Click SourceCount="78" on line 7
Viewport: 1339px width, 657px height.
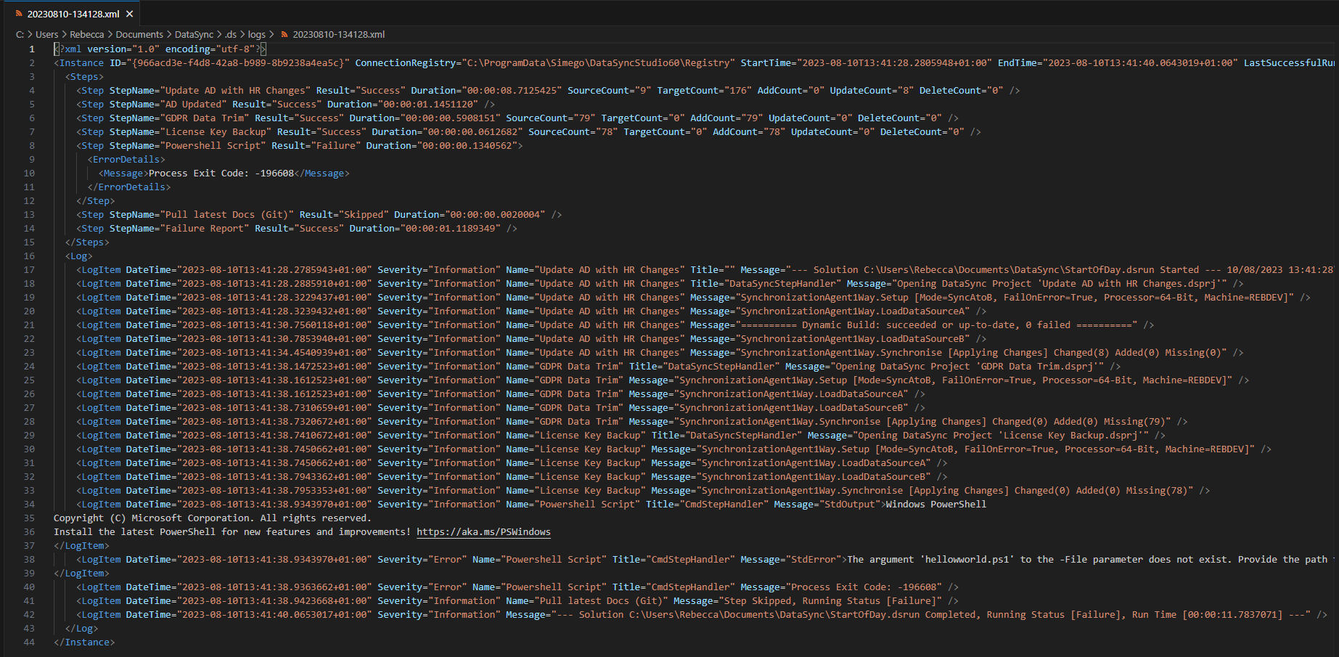click(x=573, y=132)
